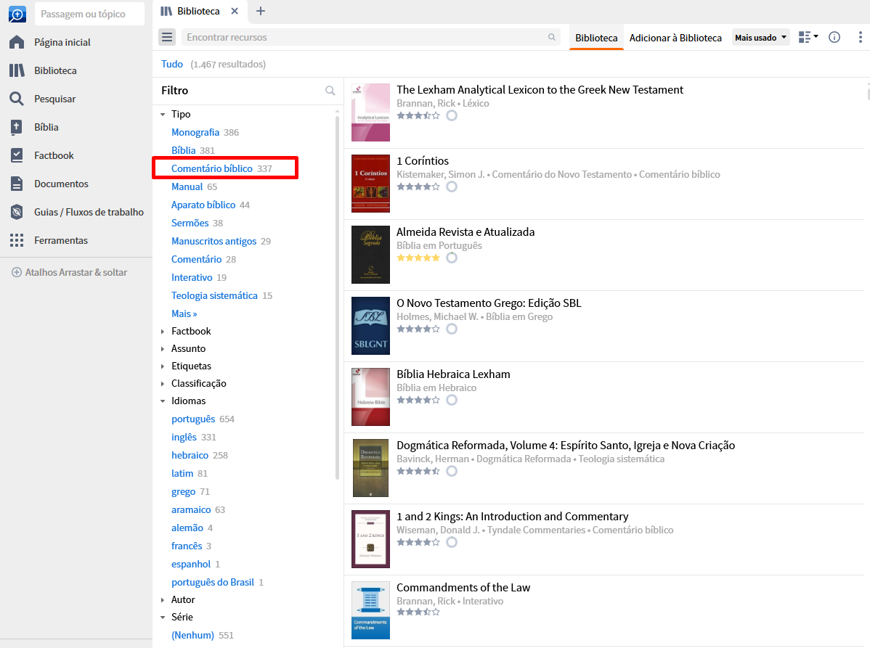Screen dimensions: 870x648
Task: Open the Página inicial home icon
Action: [x=17, y=42]
